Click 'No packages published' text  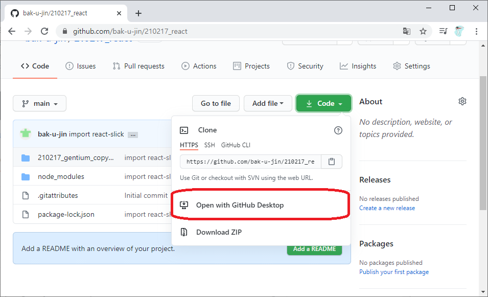391,263
